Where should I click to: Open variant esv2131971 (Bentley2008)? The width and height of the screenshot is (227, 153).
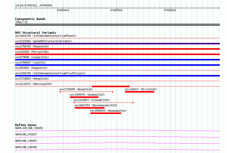pyautogui.click(x=34, y=84)
